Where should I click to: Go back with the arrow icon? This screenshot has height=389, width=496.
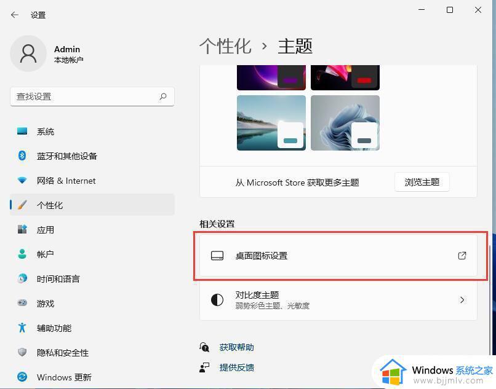pos(15,15)
